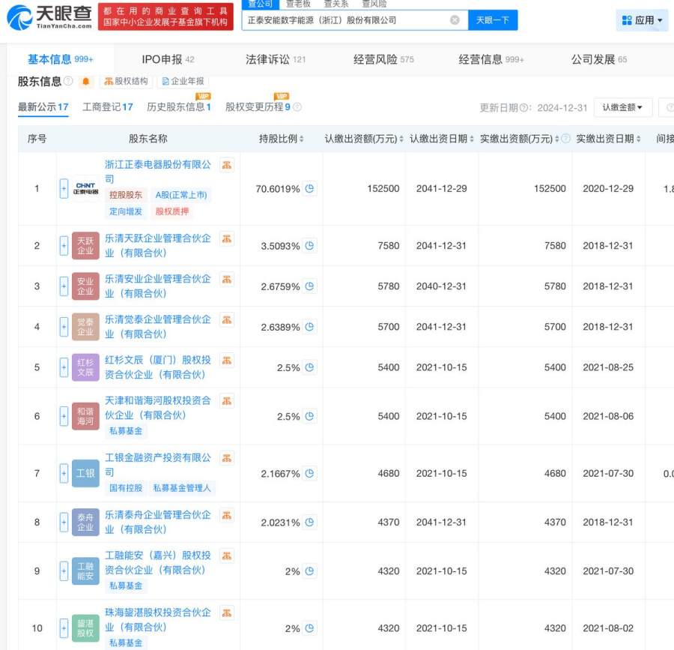674x650 pixels.
Task: Open the 法律诉讼 tab
Action: pos(276,59)
